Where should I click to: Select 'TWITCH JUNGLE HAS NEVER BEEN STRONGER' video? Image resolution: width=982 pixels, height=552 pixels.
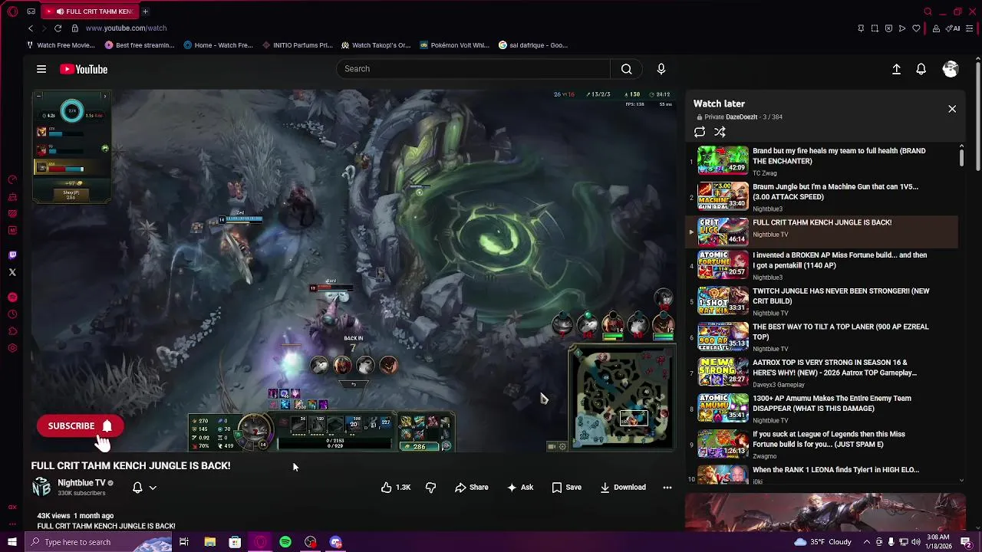pyautogui.click(x=822, y=301)
